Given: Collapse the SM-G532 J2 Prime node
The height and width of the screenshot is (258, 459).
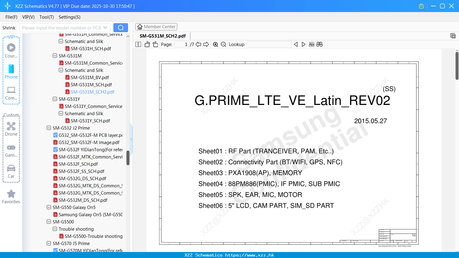Looking at the screenshot, I should coord(49,128).
